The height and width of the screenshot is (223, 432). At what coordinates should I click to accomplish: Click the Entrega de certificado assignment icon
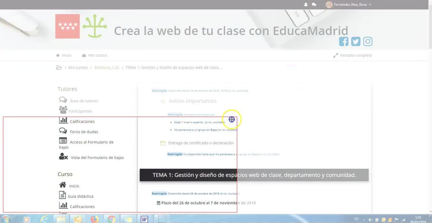pyautogui.click(x=163, y=143)
